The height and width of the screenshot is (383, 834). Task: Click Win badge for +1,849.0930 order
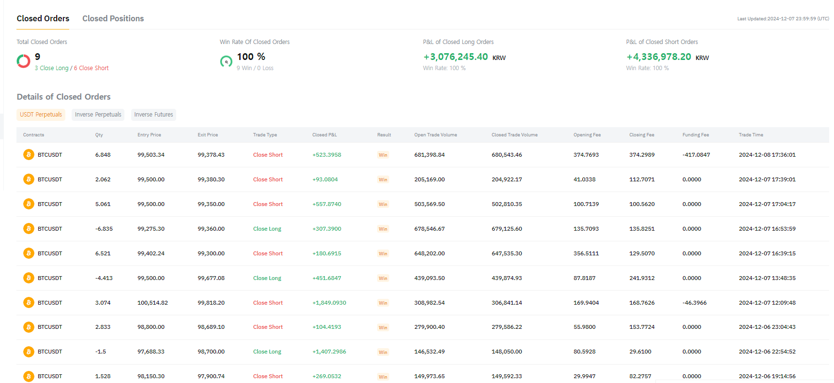coord(383,303)
